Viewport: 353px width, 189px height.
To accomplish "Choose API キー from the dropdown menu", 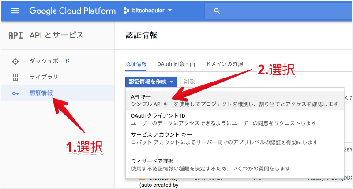I will (x=235, y=100).
